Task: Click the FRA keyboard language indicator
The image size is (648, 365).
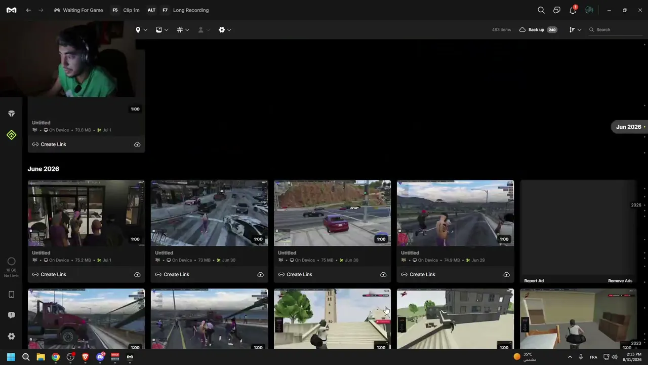Action: (593, 357)
